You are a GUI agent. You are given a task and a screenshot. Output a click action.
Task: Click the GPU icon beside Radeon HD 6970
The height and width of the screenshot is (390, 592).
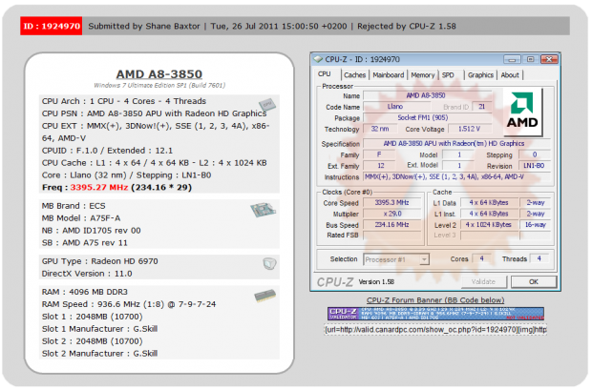pyautogui.click(x=269, y=263)
